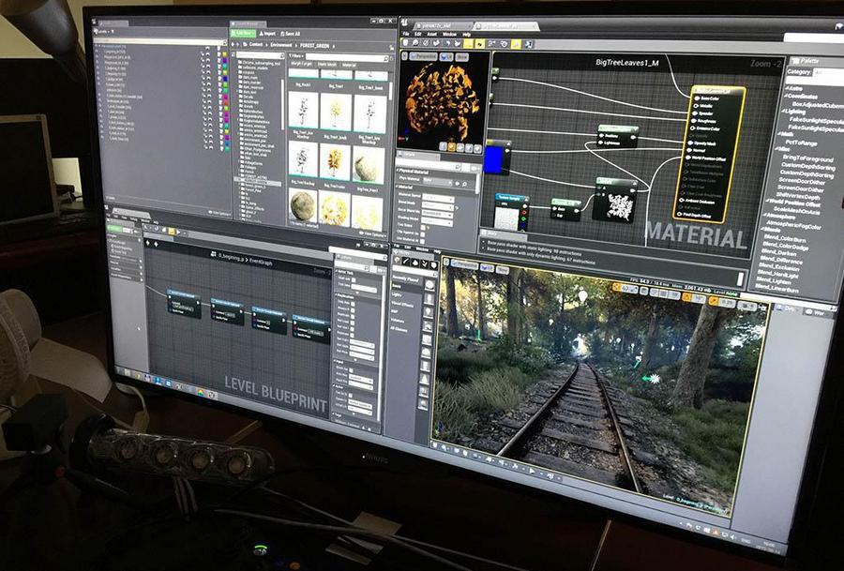This screenshot has width=844, height=571.
Task: Click the blue color constant node swatch
Action: point(493,159)
